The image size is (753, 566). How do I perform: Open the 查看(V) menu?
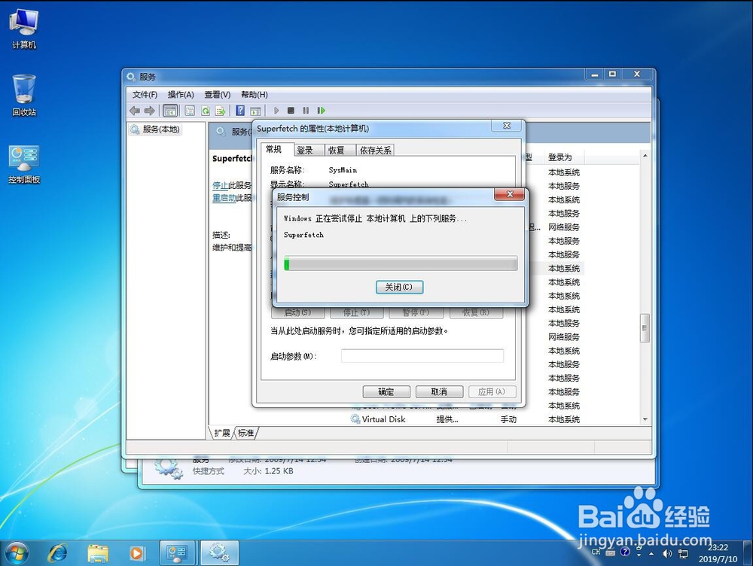click(x=217, y=95)
